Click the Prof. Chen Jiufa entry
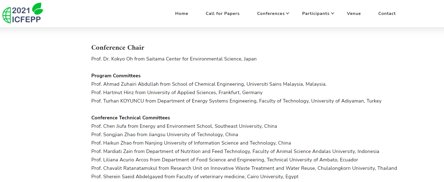The width and height of the screenshot is (444, 182). pyautogui.click(x=184, y=126)
